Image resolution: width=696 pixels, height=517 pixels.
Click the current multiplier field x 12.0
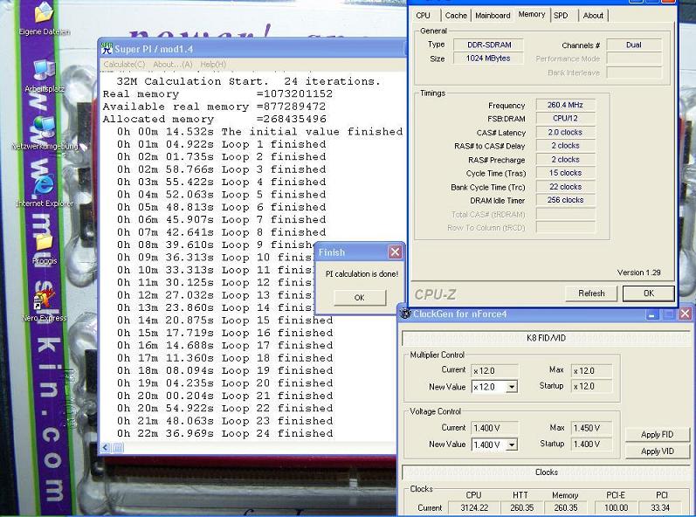pyautogui.click(x=495, y=370)
